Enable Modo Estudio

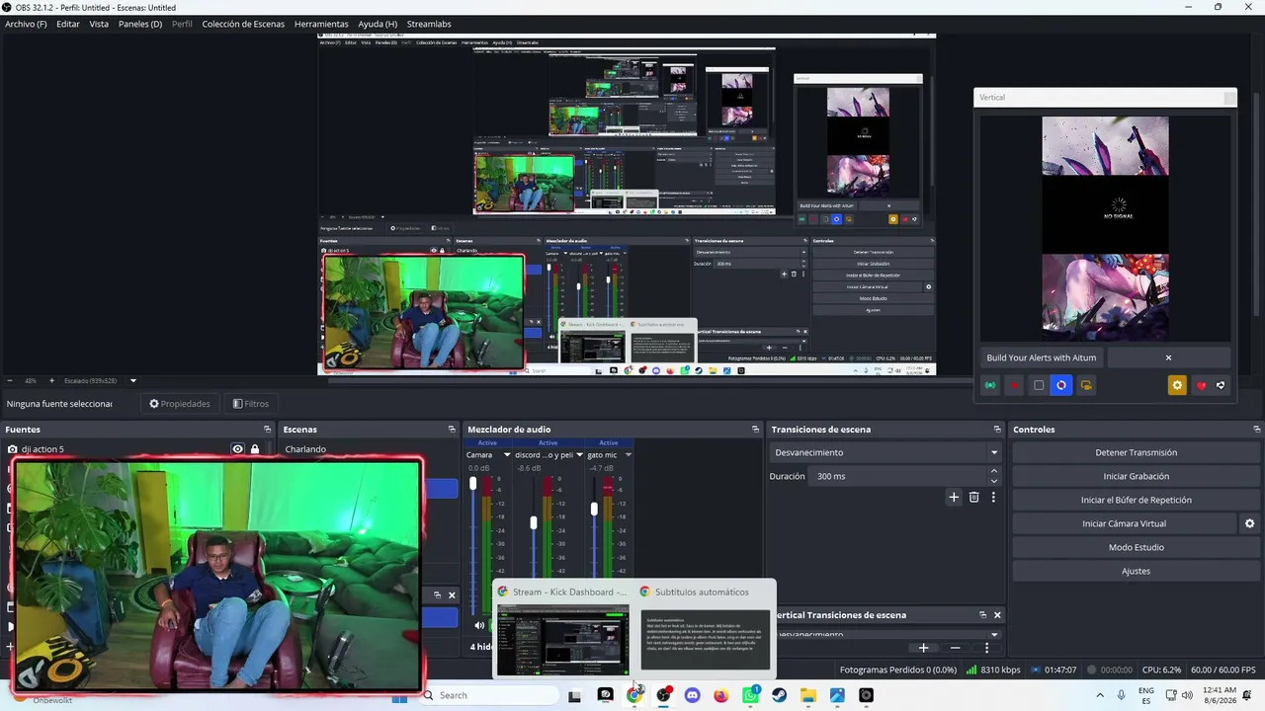(1137, 547)
